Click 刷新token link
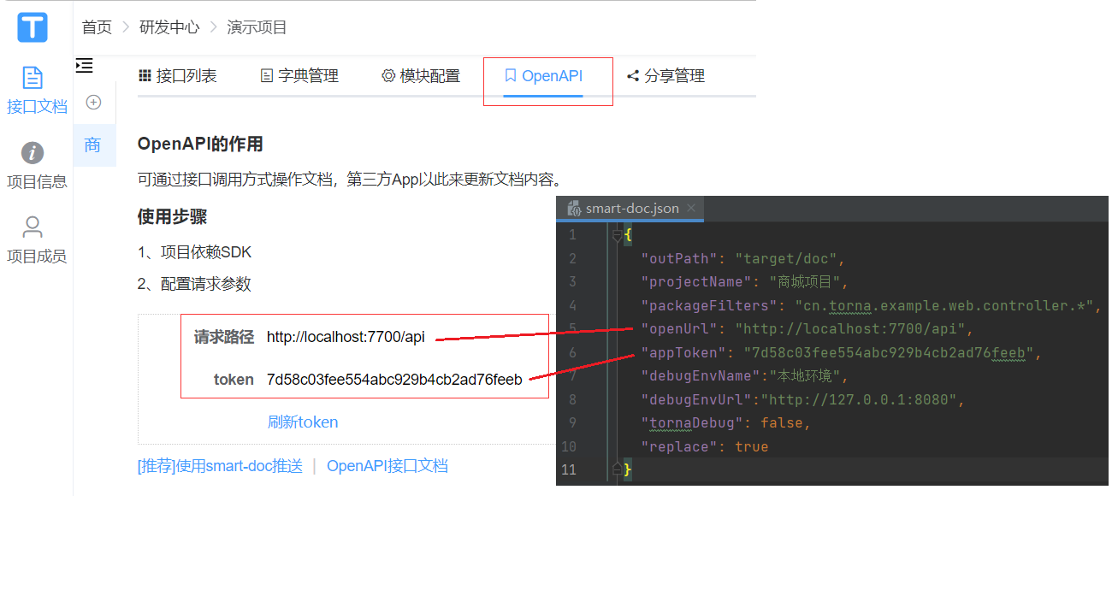 click(x=303, y=422)
